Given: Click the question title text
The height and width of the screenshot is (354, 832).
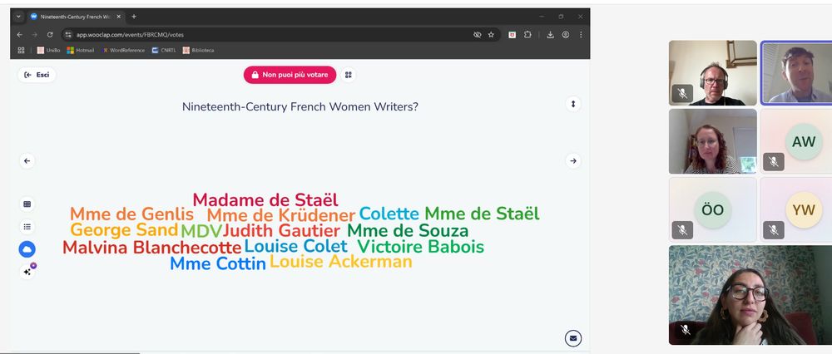Looking at the screenshot, I should pos(300,106).
